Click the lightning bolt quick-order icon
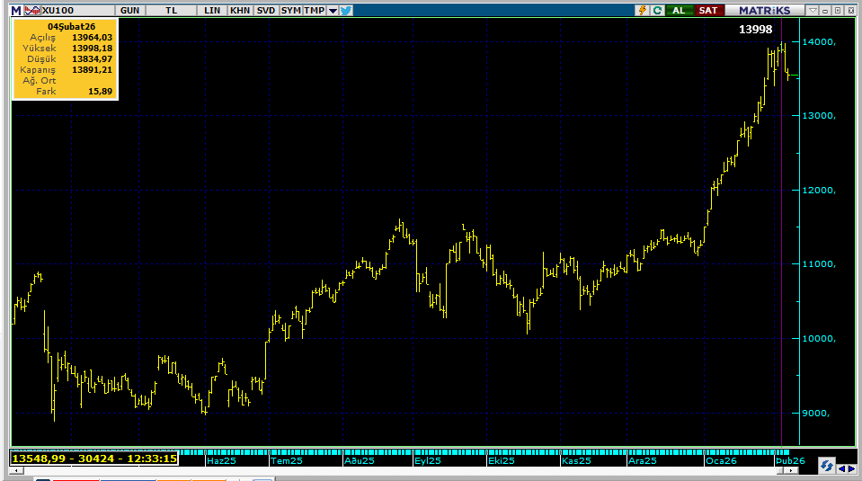 [642, 10]
